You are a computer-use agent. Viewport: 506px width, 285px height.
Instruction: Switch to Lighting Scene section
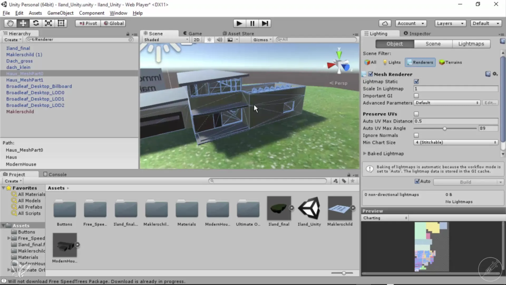tap(433, 44)
